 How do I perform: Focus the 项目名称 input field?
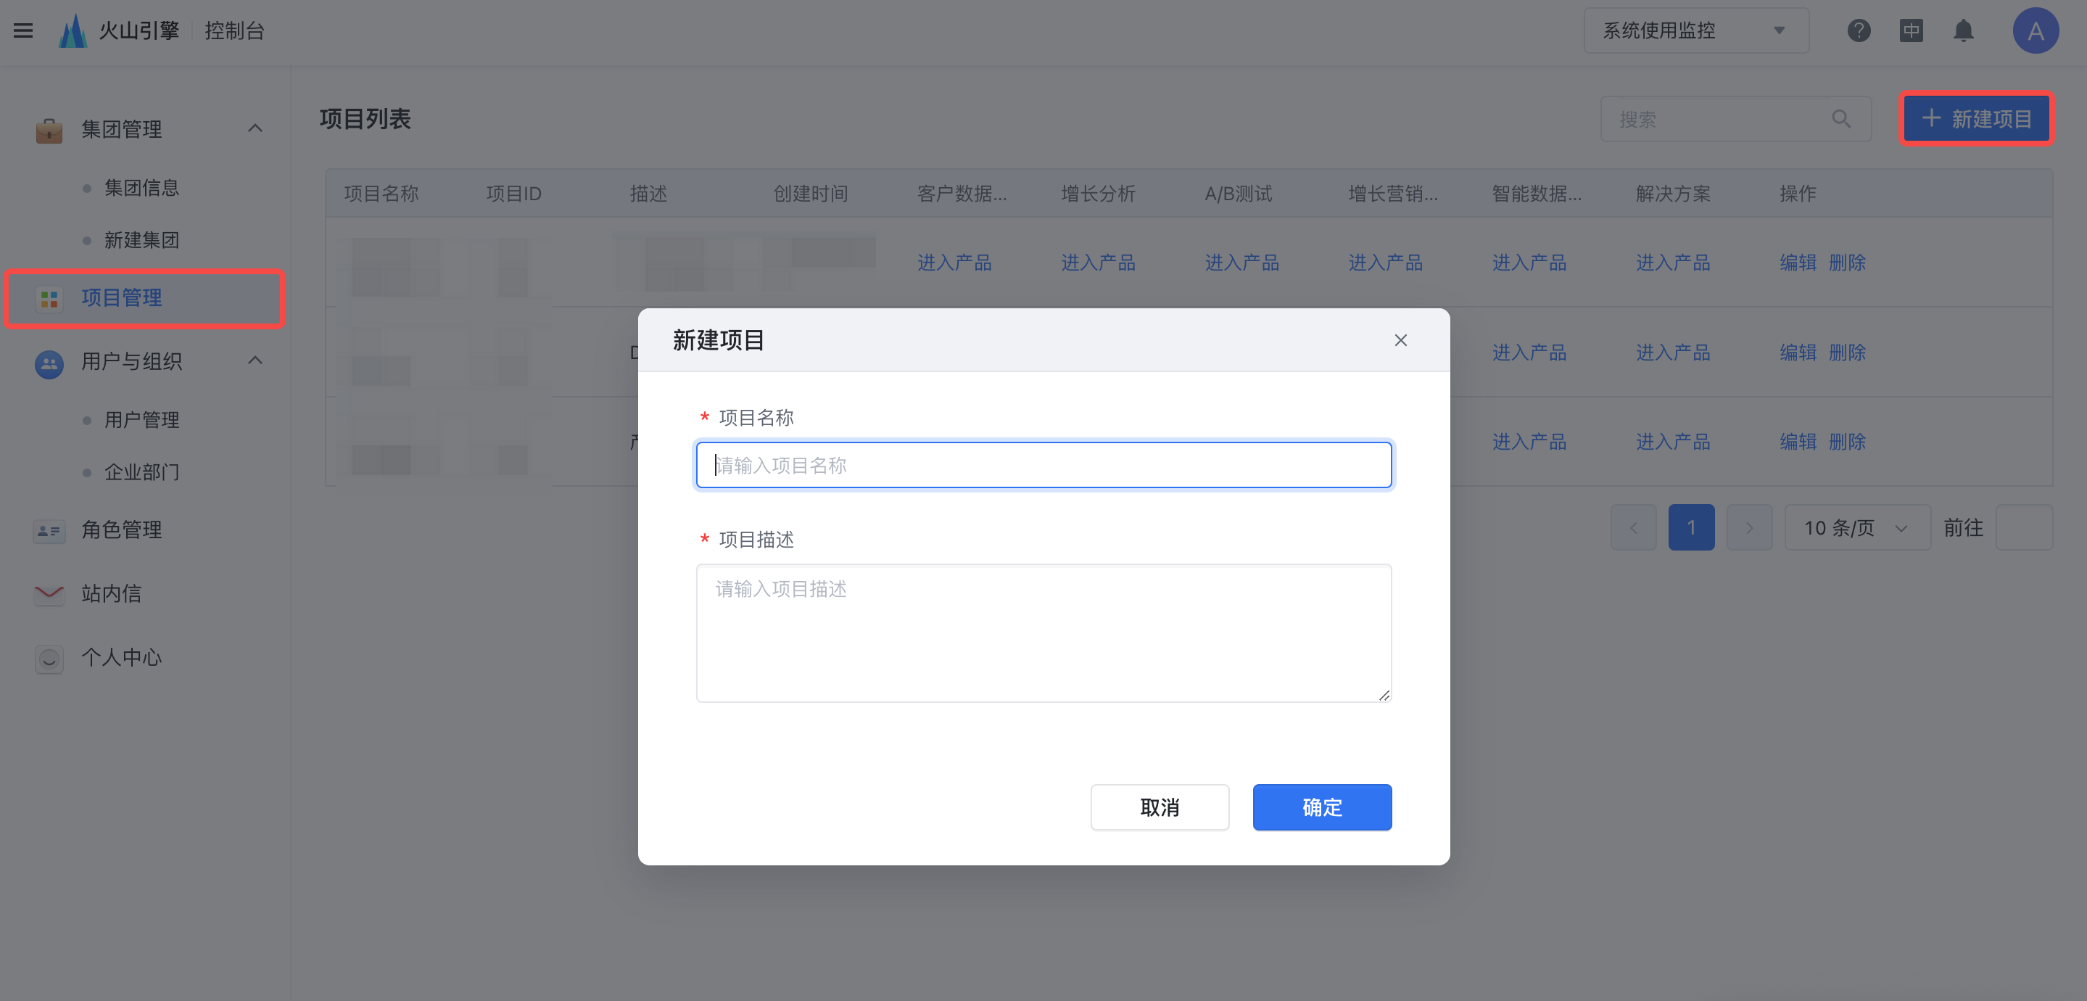(x=1043, y=465)
